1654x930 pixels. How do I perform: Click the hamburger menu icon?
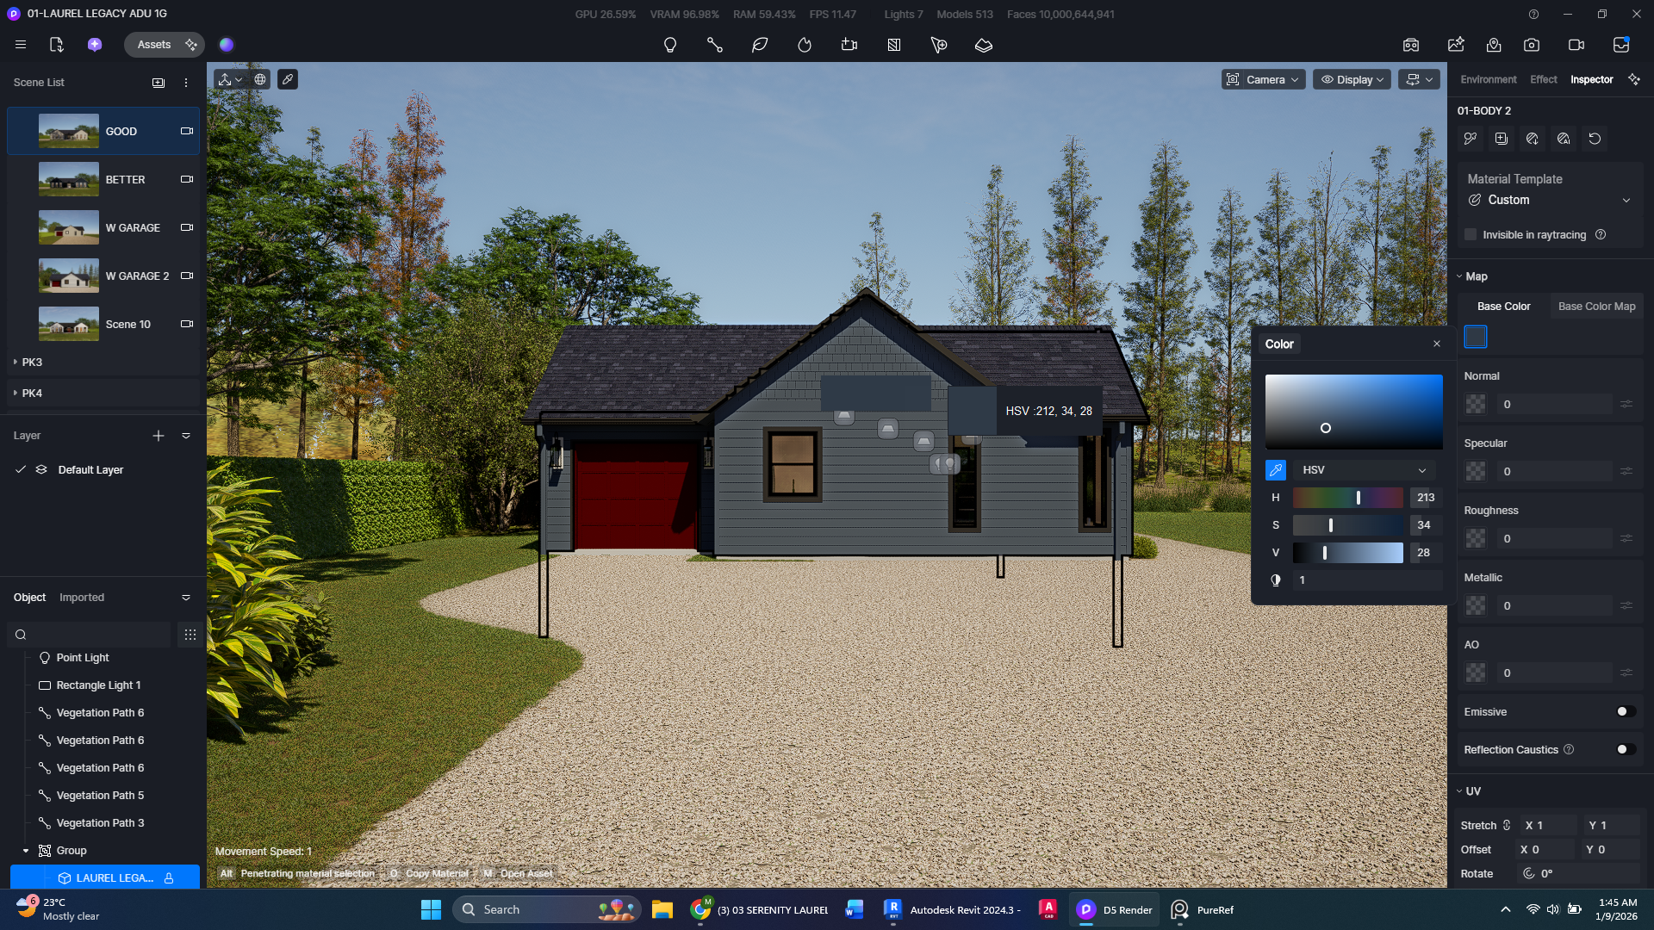[21, 45]
